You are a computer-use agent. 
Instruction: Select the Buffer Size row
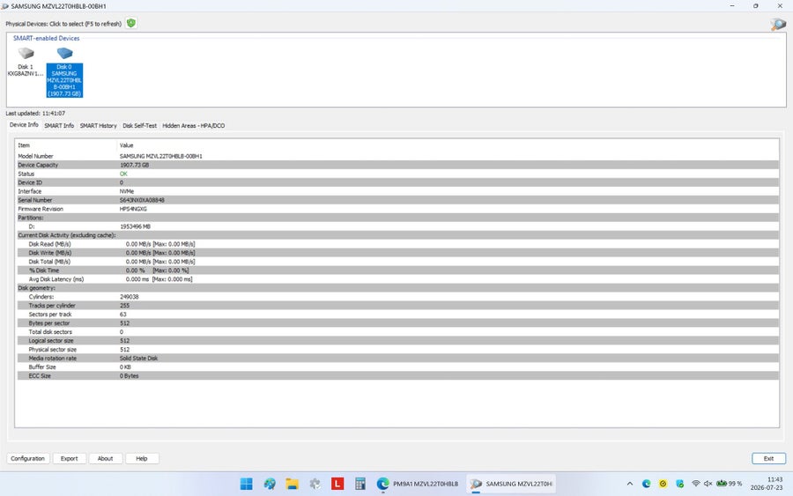397,367
